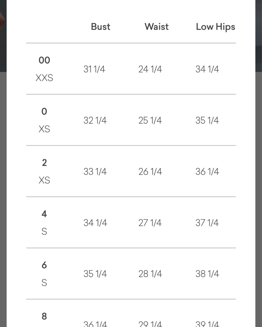Select the size 6 S row label
This screenshot has height=327, width=262.
coord(44,273)
